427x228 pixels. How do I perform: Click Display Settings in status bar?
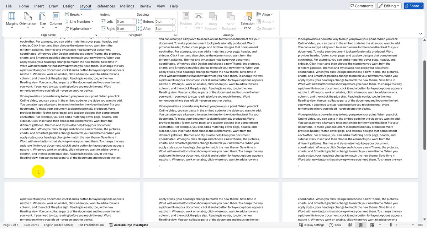tap(312, 225)
